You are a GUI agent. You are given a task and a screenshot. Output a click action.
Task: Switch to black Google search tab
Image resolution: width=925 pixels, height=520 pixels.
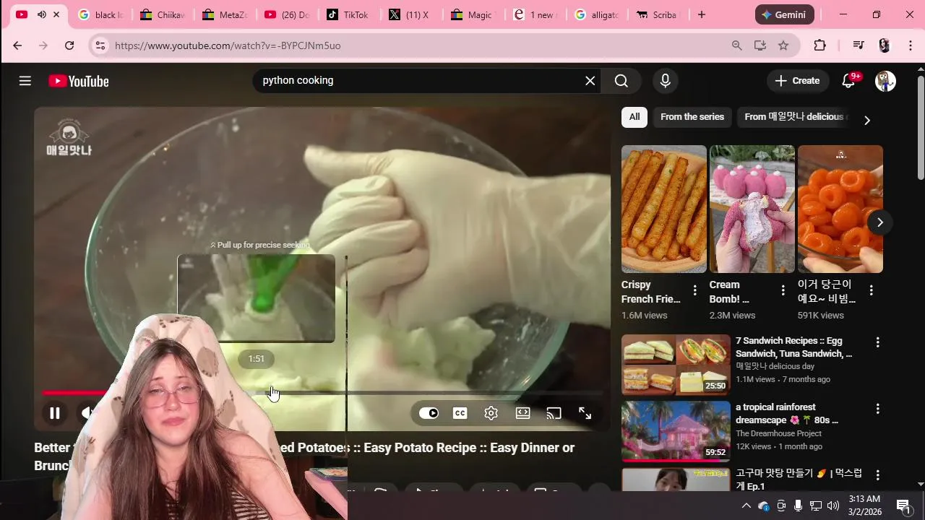pos(101,14)
